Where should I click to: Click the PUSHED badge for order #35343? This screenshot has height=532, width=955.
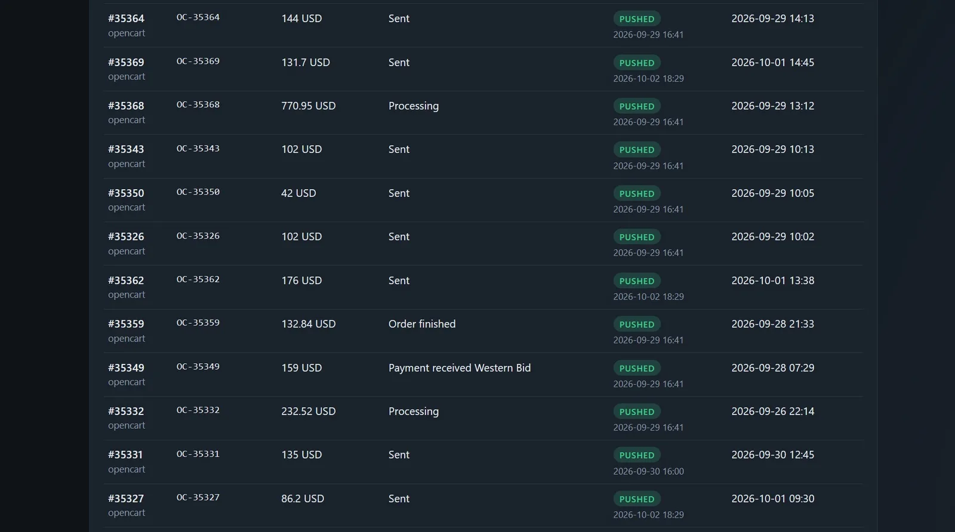pyautogui.click(x=636, y=150)
